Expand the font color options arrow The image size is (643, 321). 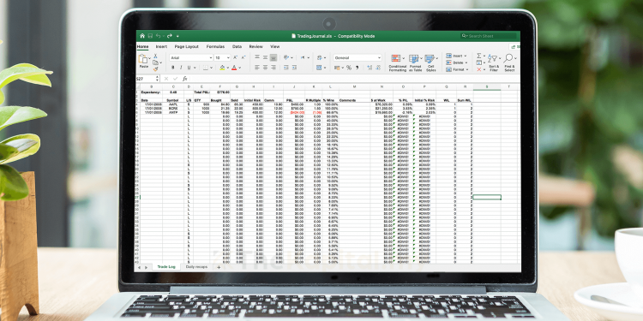click(x=239, y=68)
